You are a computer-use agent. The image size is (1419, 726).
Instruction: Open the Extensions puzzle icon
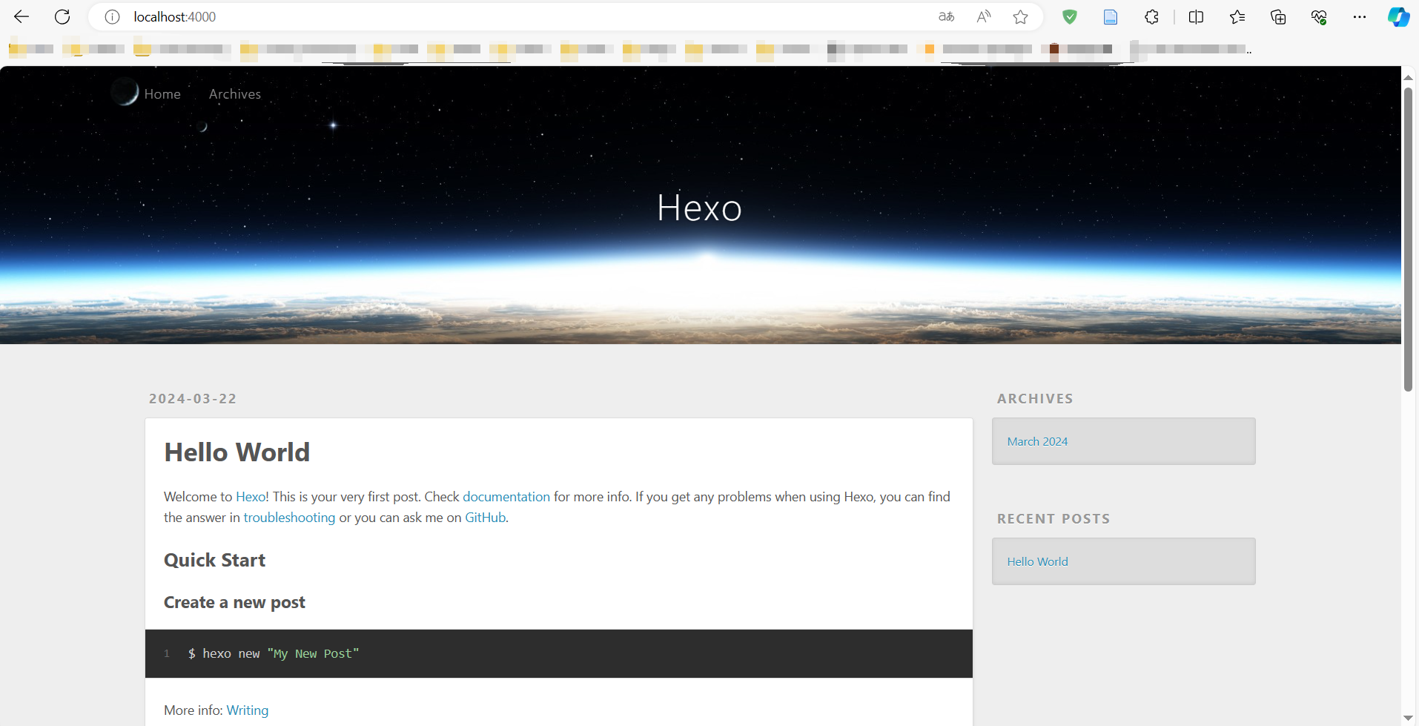click(x=1151, y=16)
